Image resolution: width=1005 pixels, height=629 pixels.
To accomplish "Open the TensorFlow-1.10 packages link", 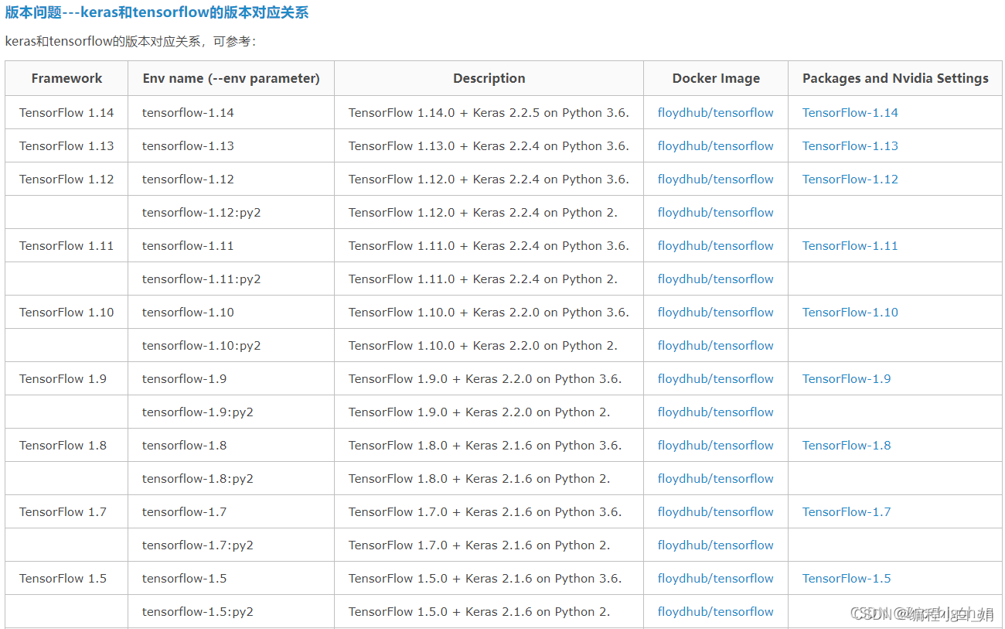I will point(850,313).
